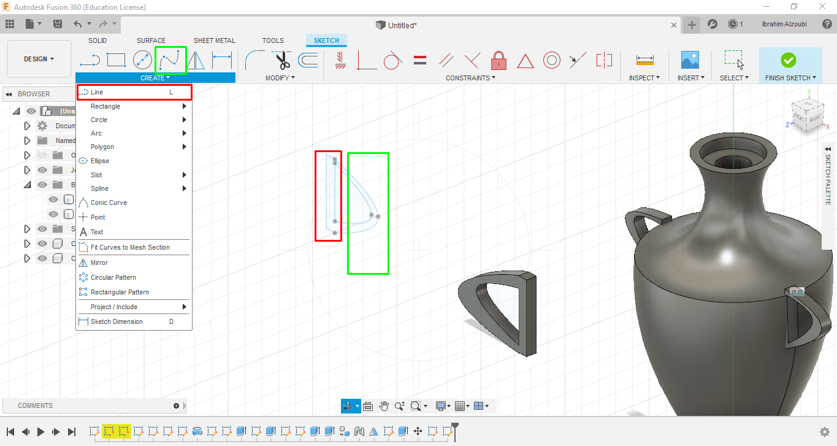
Task: Apply the Collinear constraint
Action: tap(577, 60)
